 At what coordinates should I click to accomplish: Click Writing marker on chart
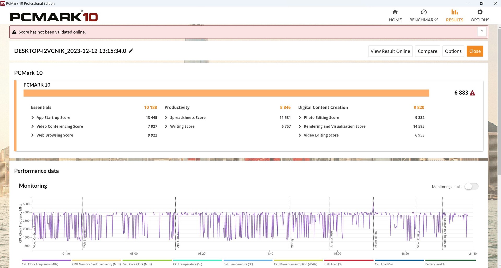(x=292, y=243)
